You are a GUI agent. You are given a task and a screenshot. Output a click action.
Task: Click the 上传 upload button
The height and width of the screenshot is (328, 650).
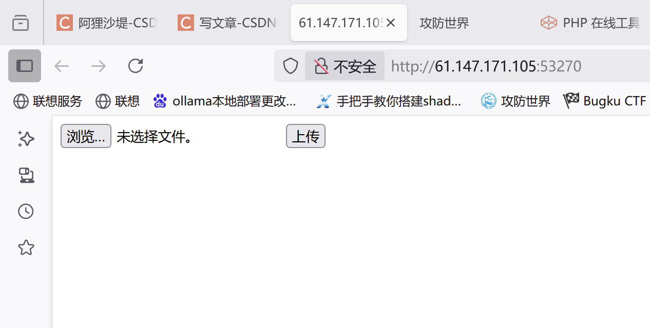point(305,136)
